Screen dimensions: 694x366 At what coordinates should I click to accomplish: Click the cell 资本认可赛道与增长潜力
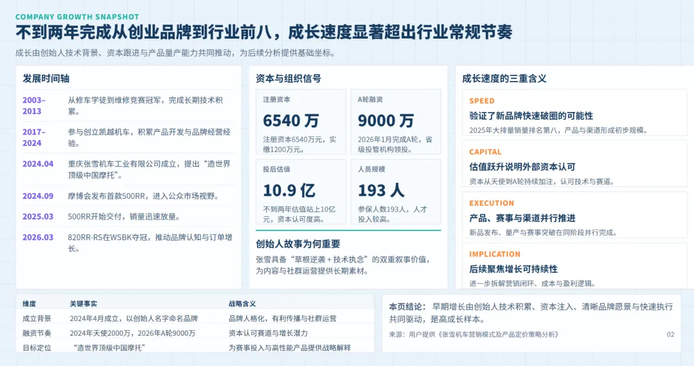point(268,333)
